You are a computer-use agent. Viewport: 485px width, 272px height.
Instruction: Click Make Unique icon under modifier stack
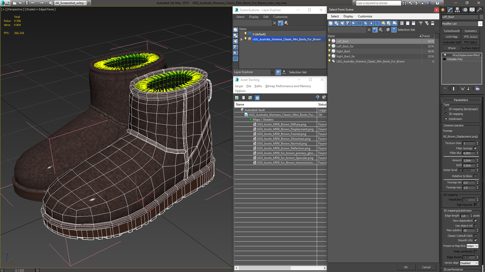(463, 89)
